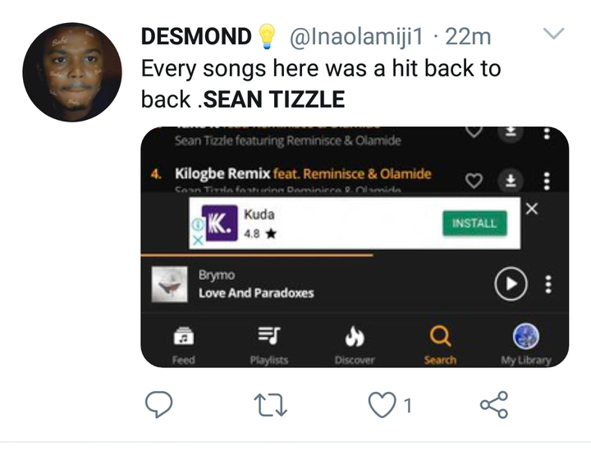591x451 pixels.
Task: Expand tweet options chevron
Action: [x=555, y=35]
